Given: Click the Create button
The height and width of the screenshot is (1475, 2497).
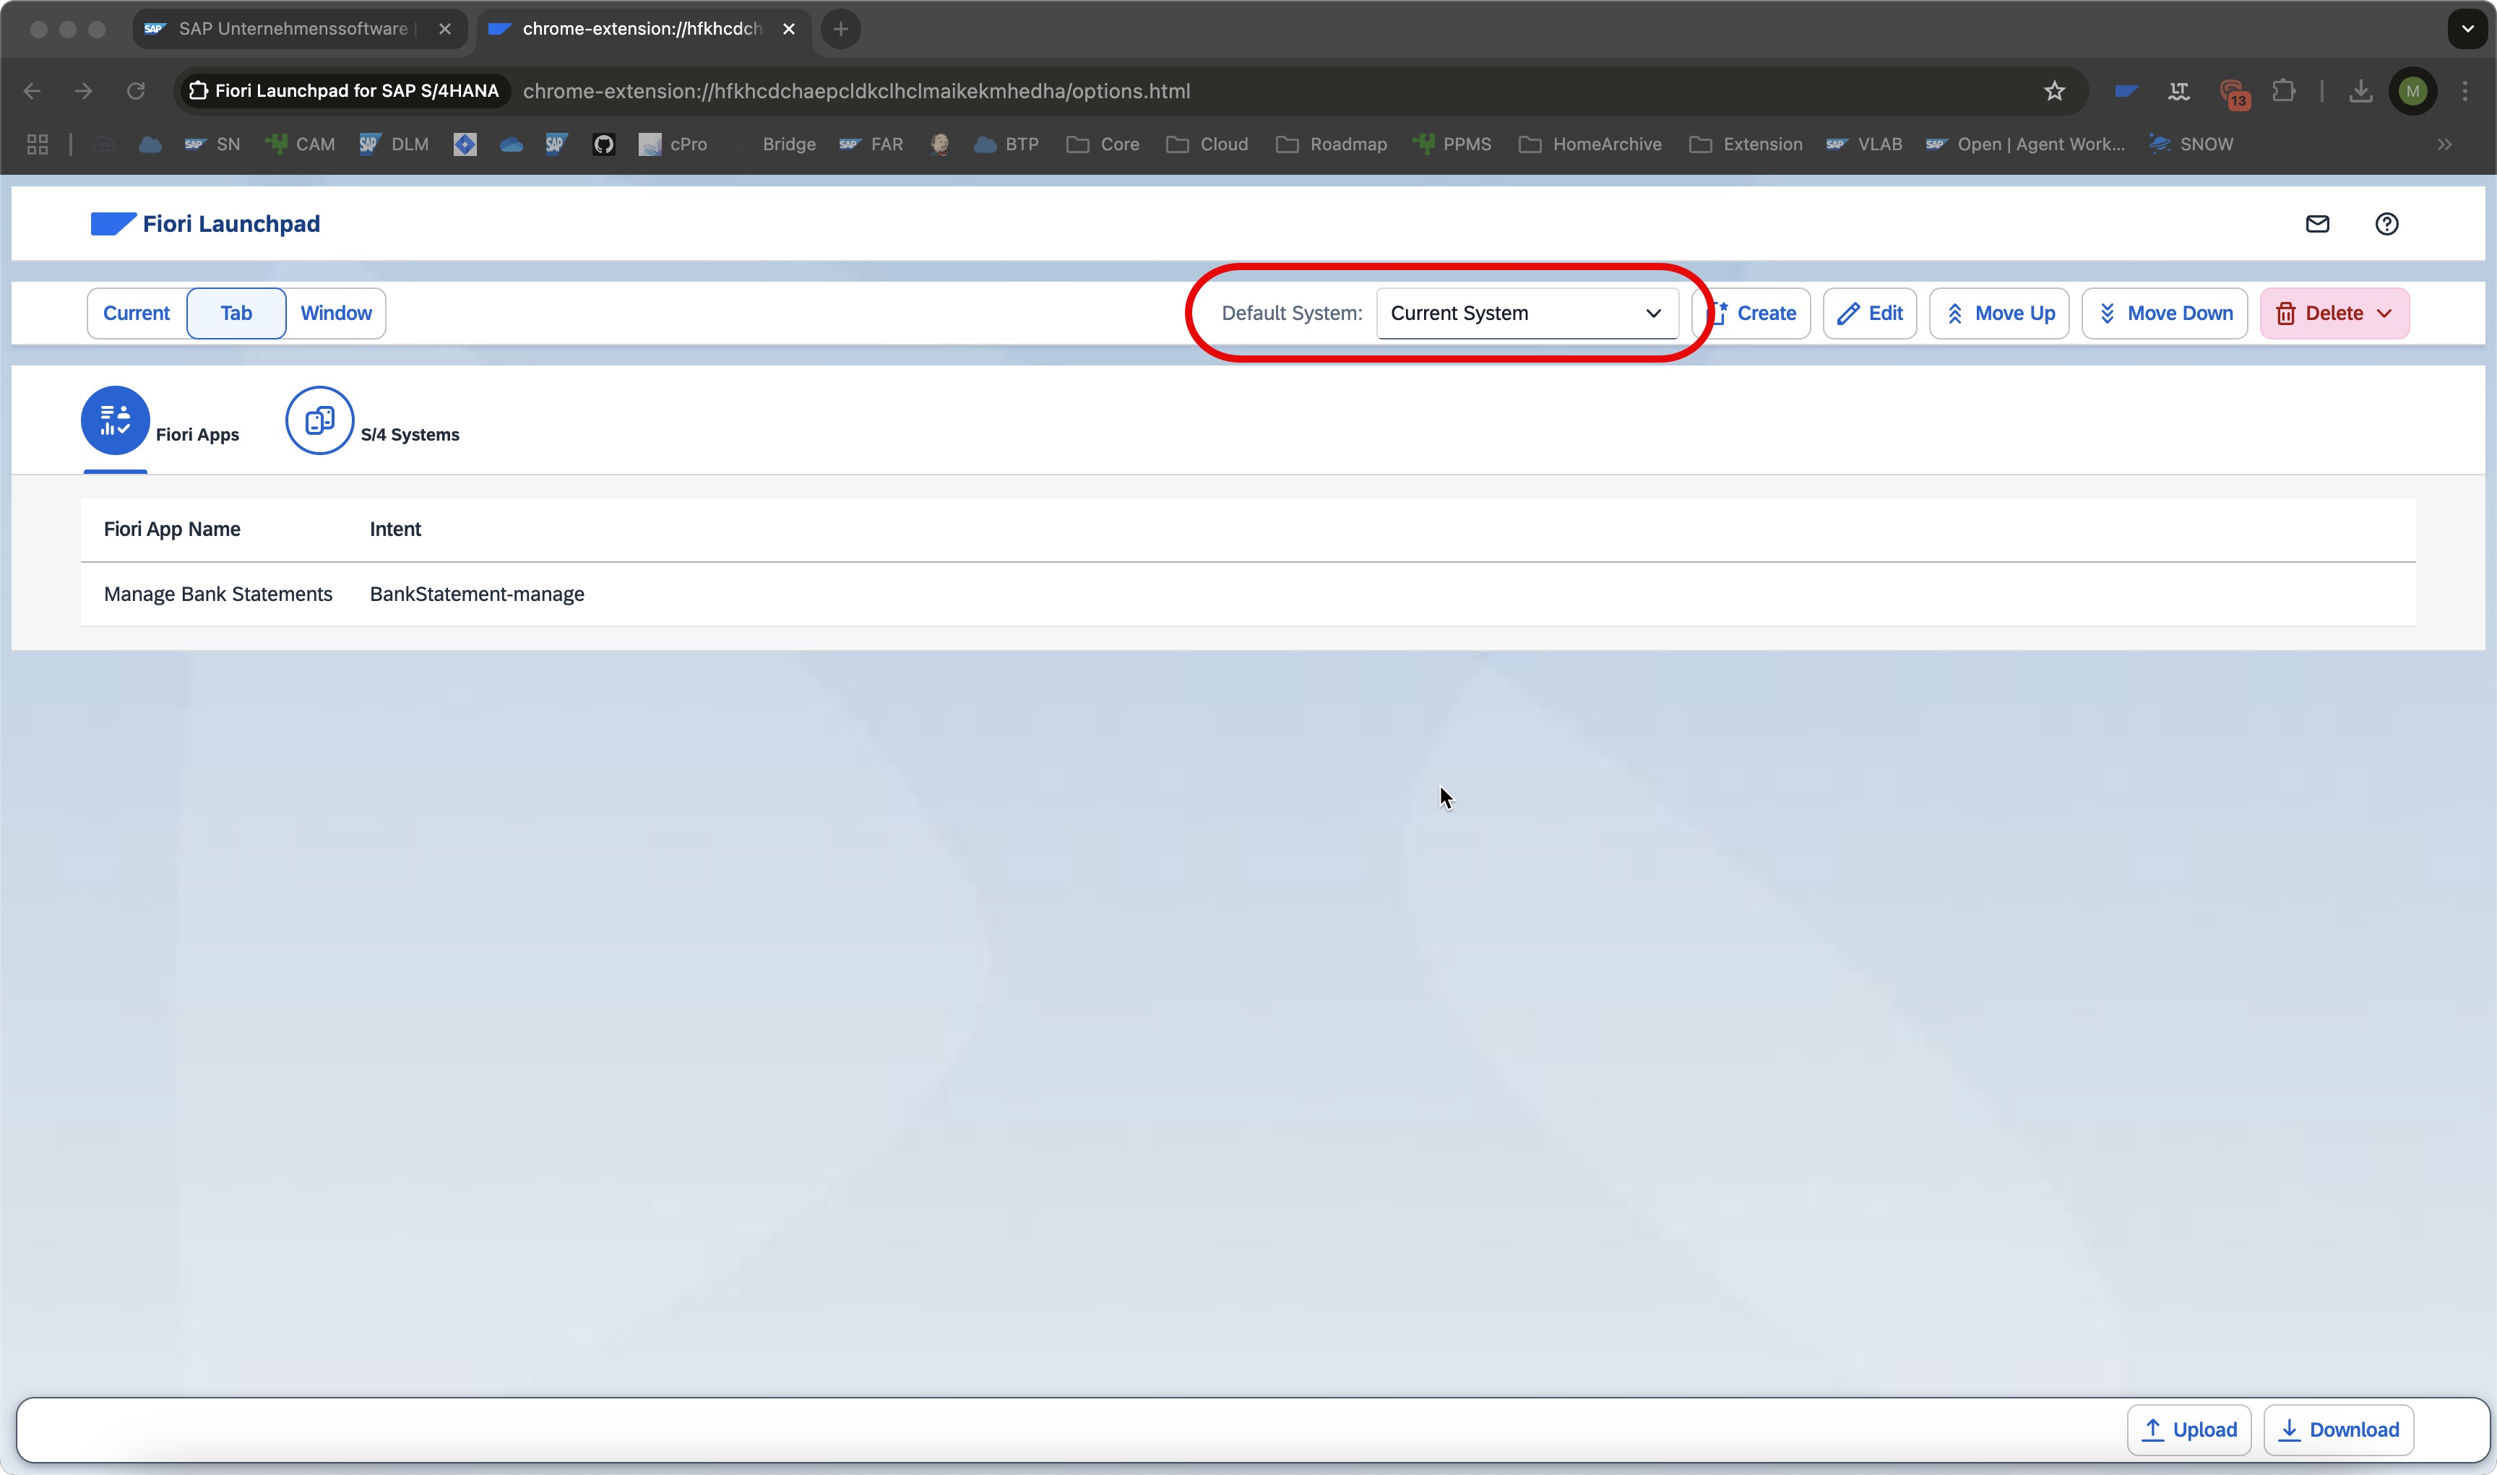Looking at the screenshot, I should [1751, 313].
